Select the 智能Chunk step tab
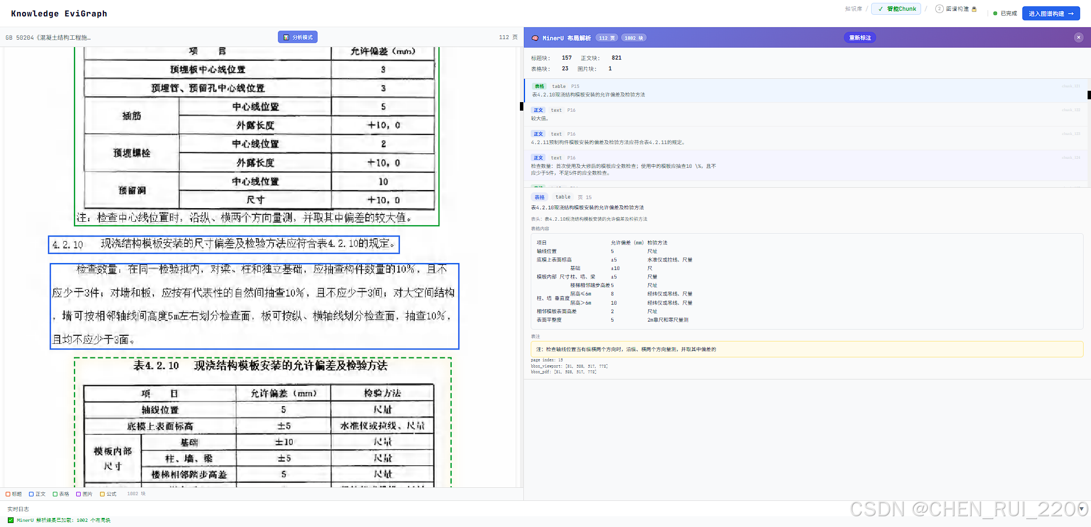This screenshot has height=527, width=1091. pos(897,9)
